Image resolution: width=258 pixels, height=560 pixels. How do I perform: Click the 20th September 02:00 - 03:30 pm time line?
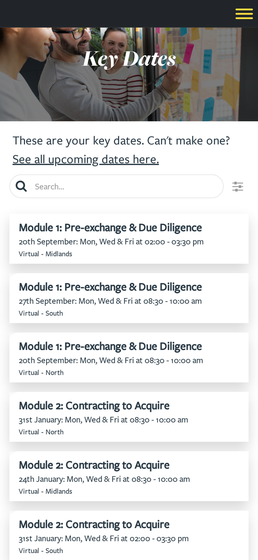pos(111,242)
